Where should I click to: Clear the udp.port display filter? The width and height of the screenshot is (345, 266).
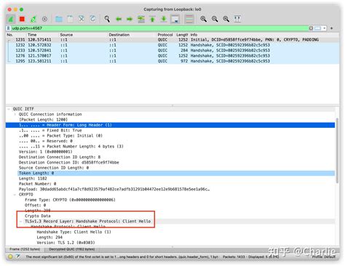pyautogui.click(x=311, y=28)
